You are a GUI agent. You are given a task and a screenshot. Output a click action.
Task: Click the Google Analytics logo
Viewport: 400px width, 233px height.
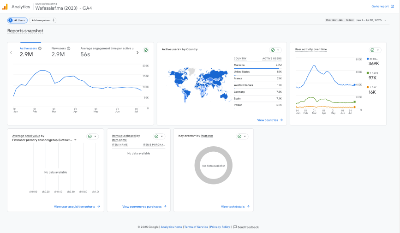click(5, 7)
